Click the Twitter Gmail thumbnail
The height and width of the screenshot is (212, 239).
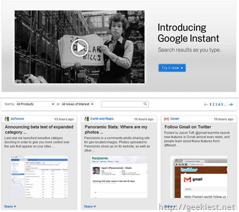click(x=199, y=177)
